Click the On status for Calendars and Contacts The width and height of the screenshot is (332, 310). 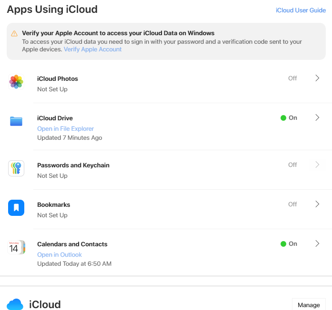pos(293,244)
